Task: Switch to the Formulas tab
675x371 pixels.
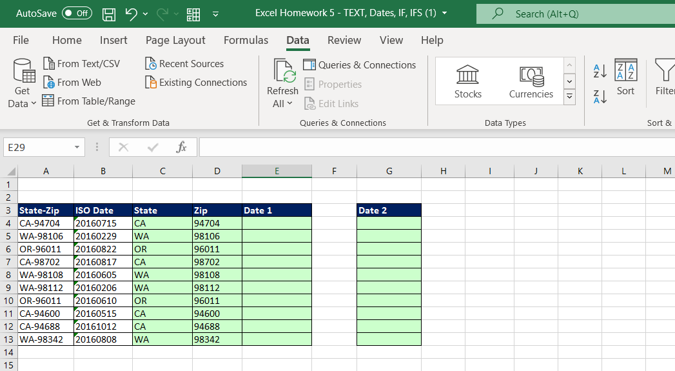Action: point(246,40)
